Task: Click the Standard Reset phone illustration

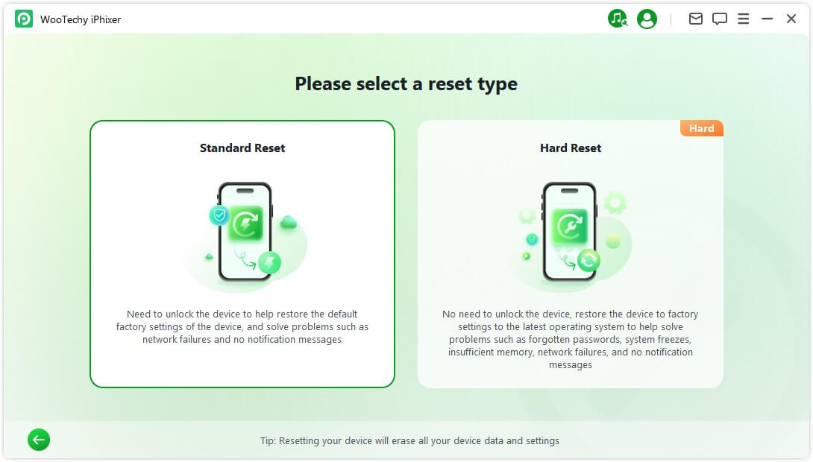Action: click(245, 231)
